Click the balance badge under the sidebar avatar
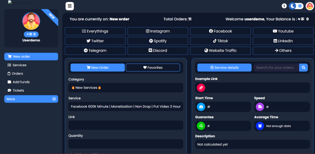This screenshot has width=315, height=154. coord(31,34)
